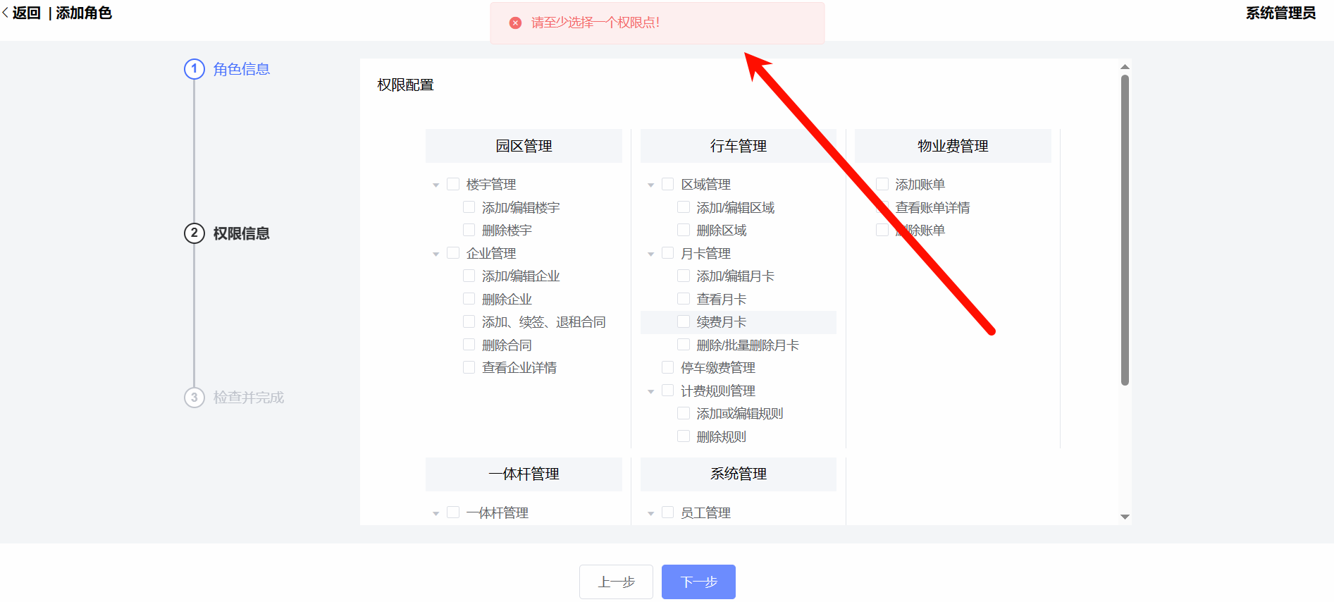Viewport: 1334px width, 602px height.
Task: Enable the 续费月卡 permission checkbox
Action: click(x=684, y=322)
